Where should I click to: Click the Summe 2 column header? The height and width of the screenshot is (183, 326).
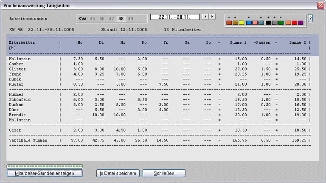coord(298,42)
